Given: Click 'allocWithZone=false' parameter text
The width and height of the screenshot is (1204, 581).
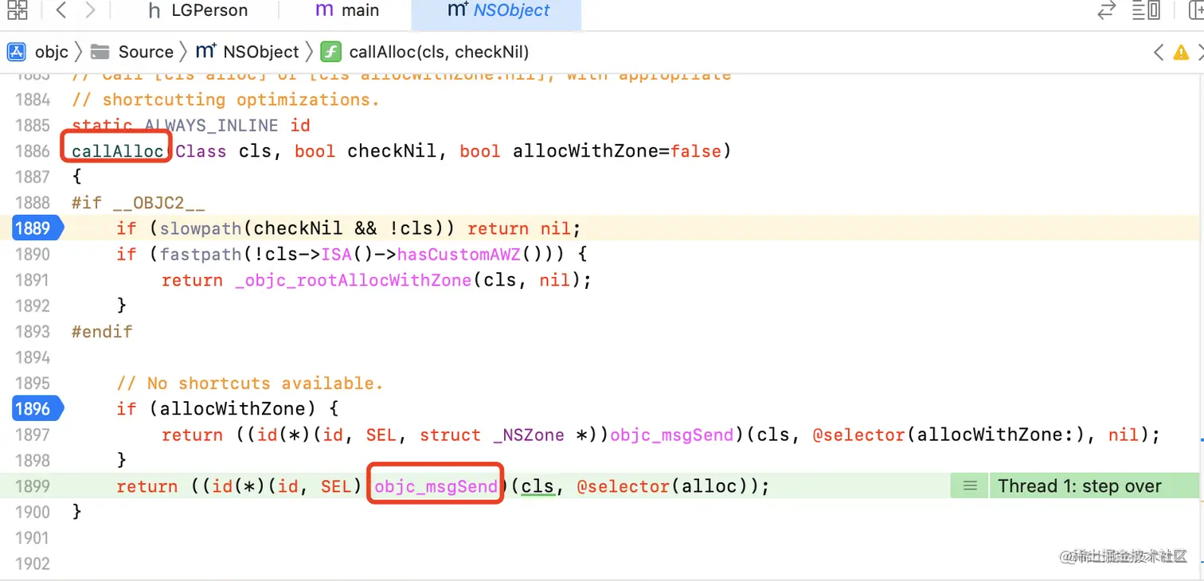Looking at the screenshot, I should [617, 151].
